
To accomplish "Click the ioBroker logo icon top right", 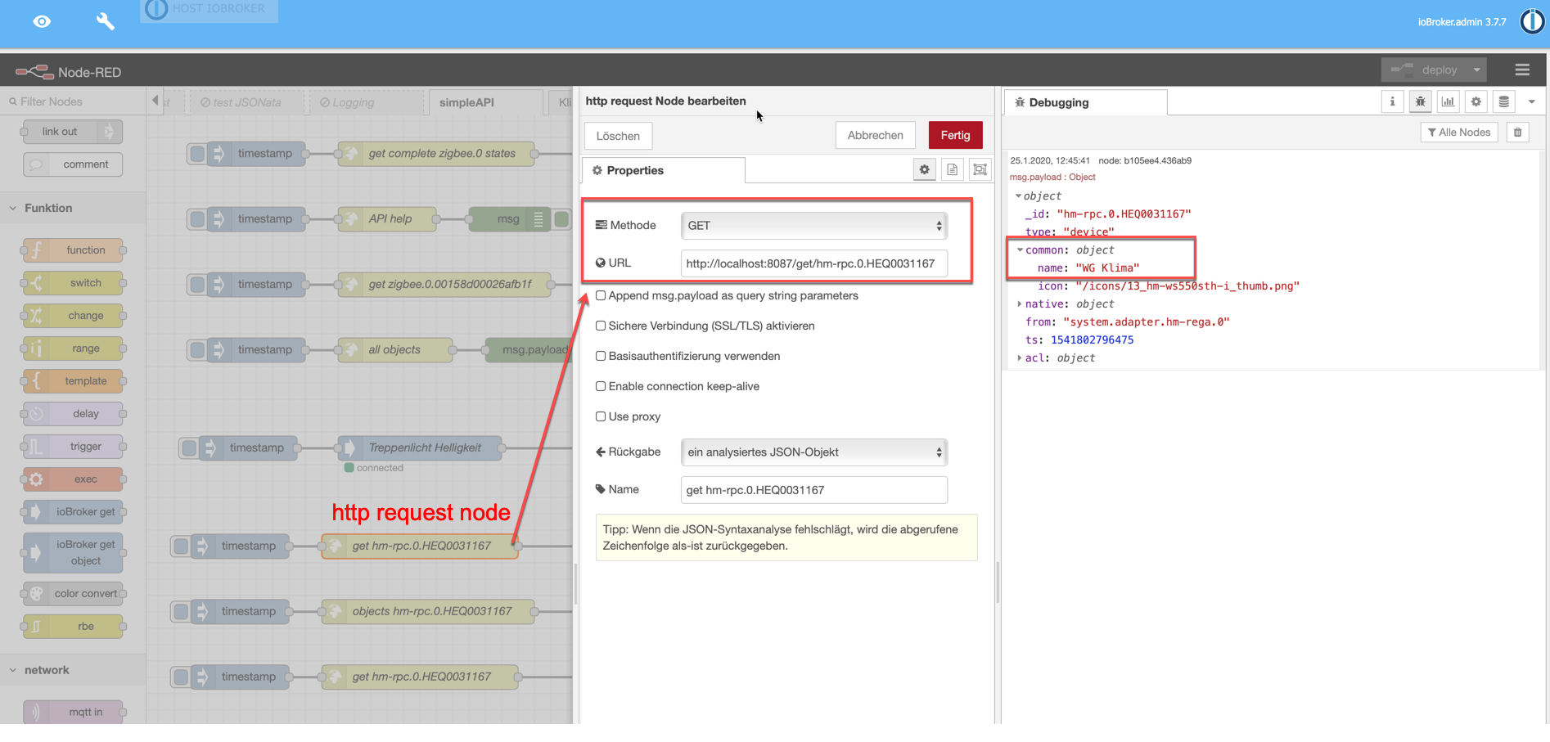I will point(1532,21).
